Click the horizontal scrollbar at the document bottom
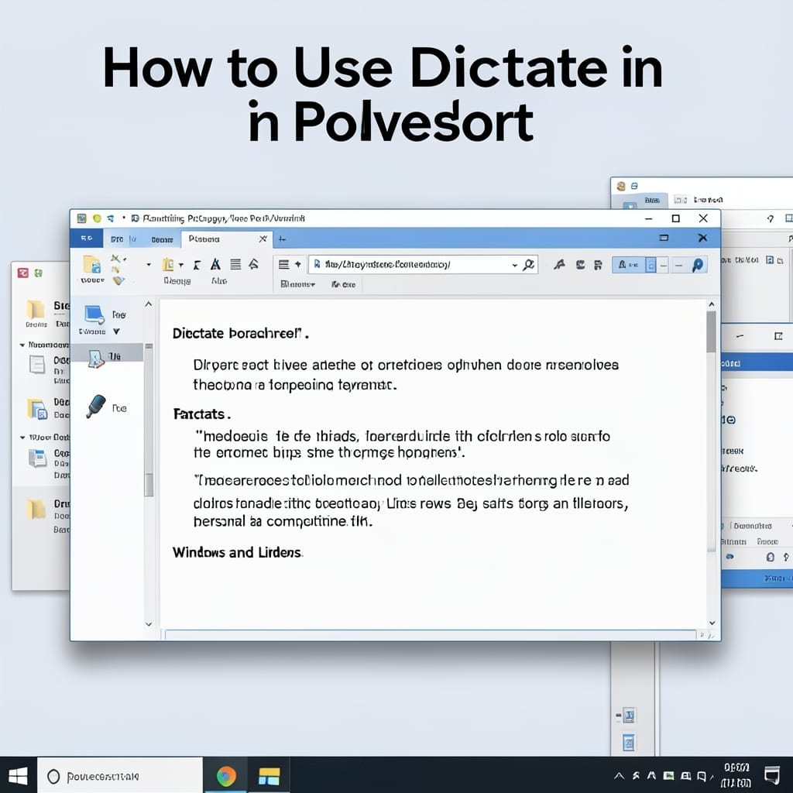Viewport: 793px width, 793px height. (x=431, y=635)
